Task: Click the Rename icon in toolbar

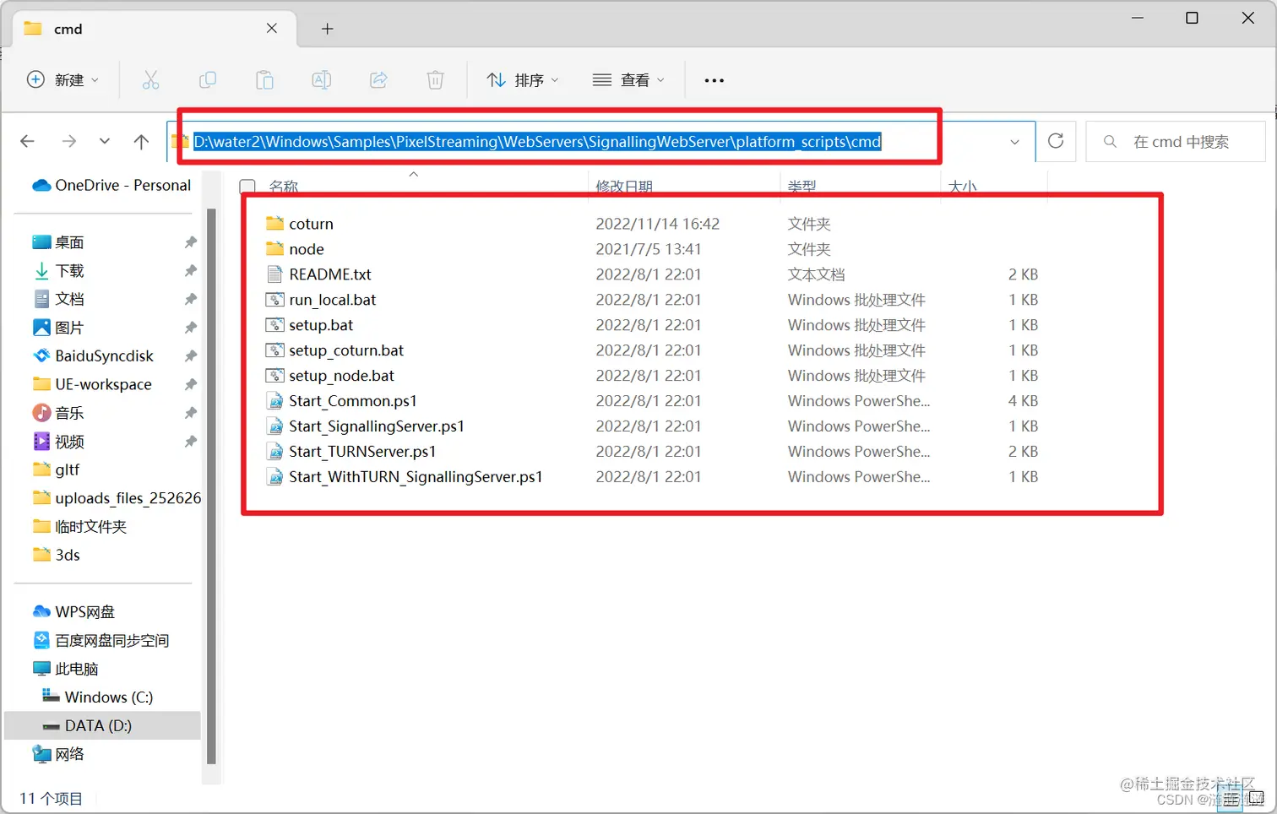Action: (322, 80)
